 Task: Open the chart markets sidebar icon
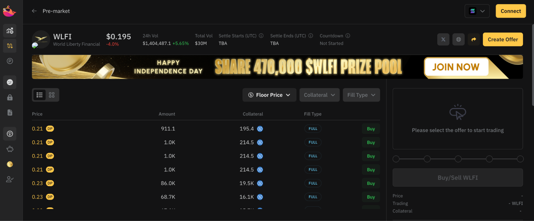click(x=10, y=31)
